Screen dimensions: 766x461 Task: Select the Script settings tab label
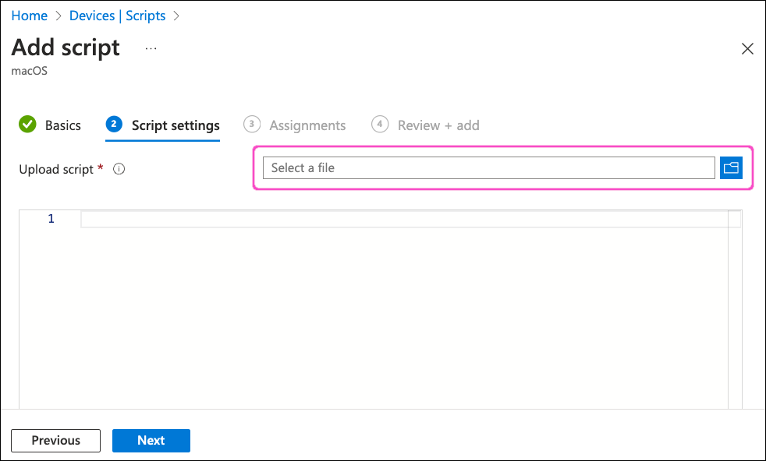176,125
